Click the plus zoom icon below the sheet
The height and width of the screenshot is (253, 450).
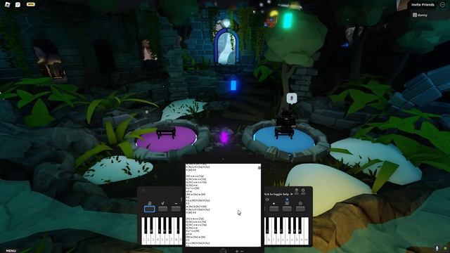[x=237, y=251]
